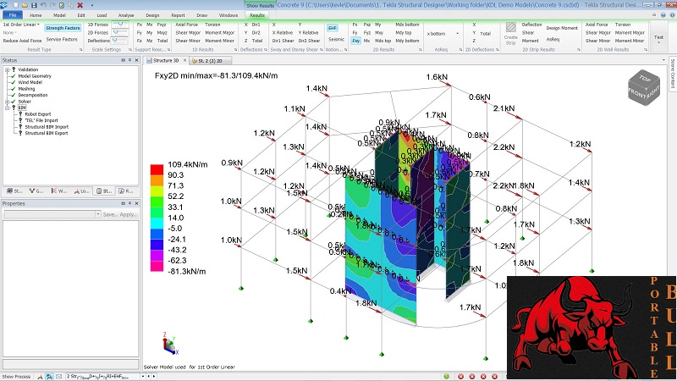677x381 pixels.
Task: Click Design Moment in 2D Strip Results
Action: click(562, 28)
